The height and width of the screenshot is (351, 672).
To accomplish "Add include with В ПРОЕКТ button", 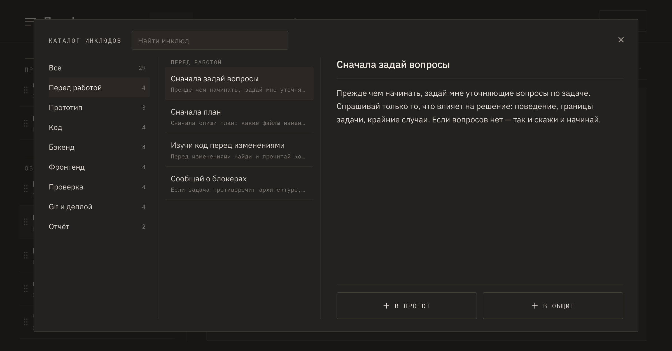I will (407, 306).
